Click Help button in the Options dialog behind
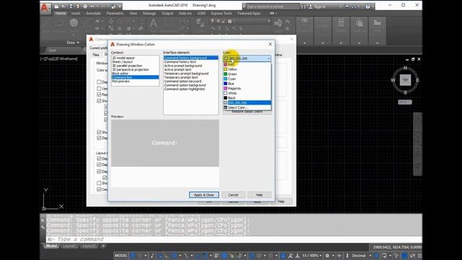This screenshot has width=462, height=260. click(281, 201)
